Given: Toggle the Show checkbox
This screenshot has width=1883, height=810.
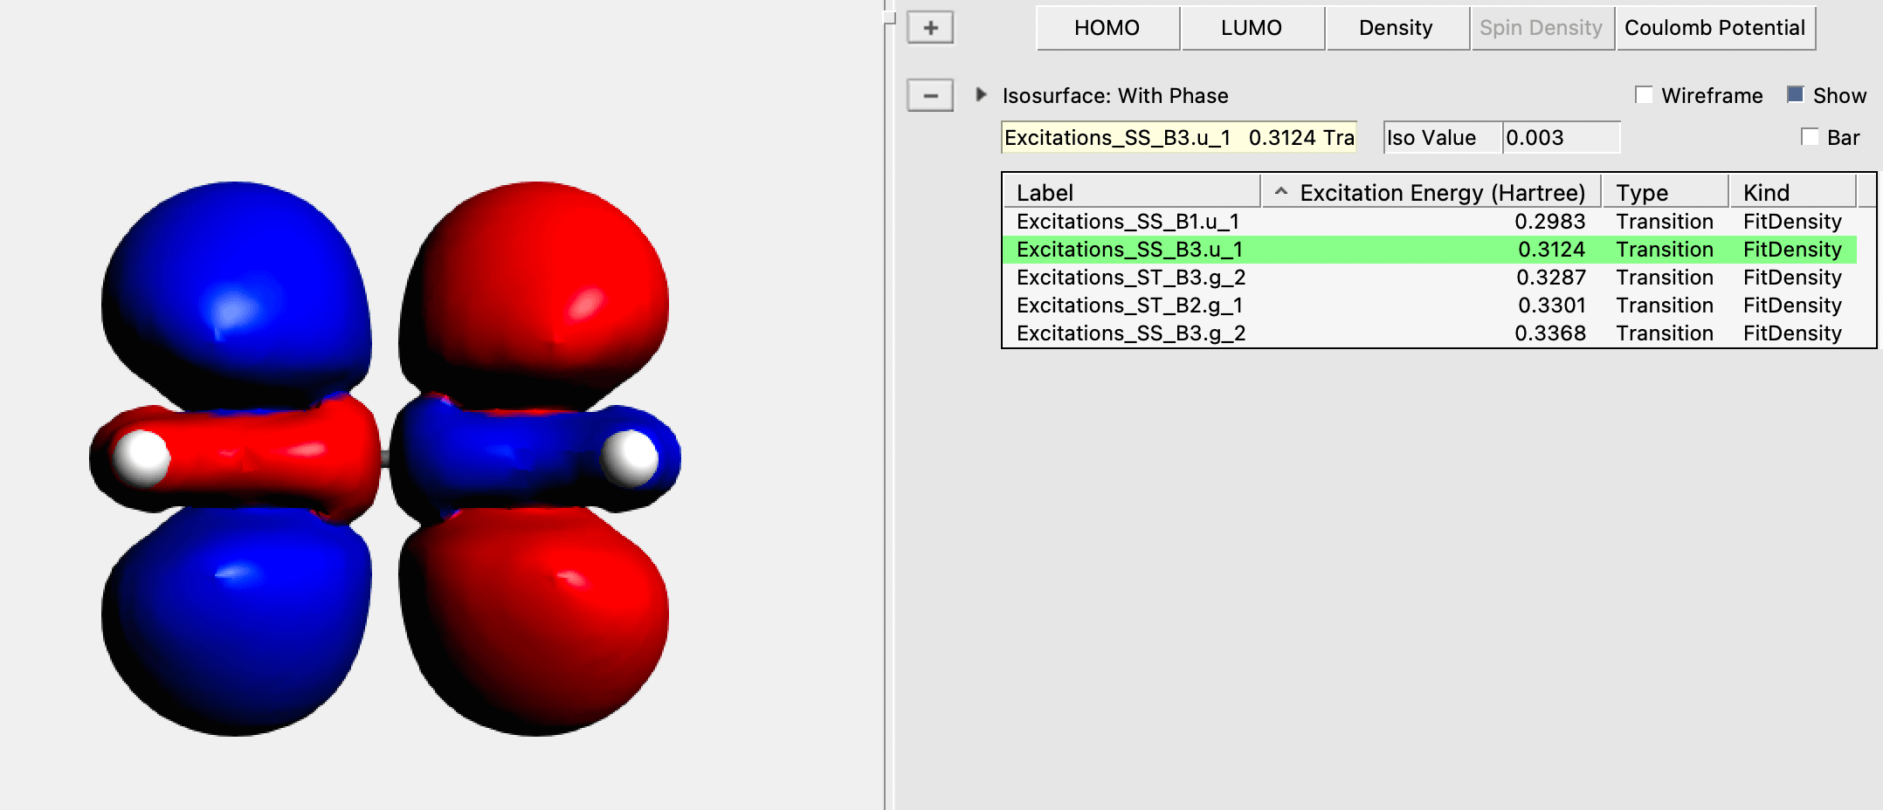Looking at the screenshot, I should coord(1796,94).
